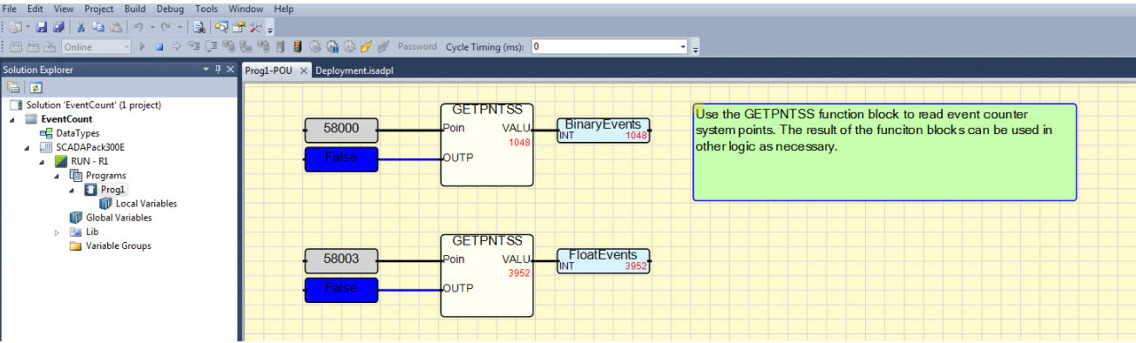
Task: Close the Prog1-POU tab
Action: pyautogui.click(x=303, y=71)
